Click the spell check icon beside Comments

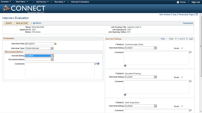pyautogui.click(x=98, y=64)
